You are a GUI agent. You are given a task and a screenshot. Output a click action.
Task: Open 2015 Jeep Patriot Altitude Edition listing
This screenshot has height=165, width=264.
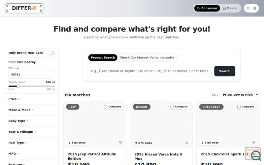pyautogui.click(x=92, y=156)
